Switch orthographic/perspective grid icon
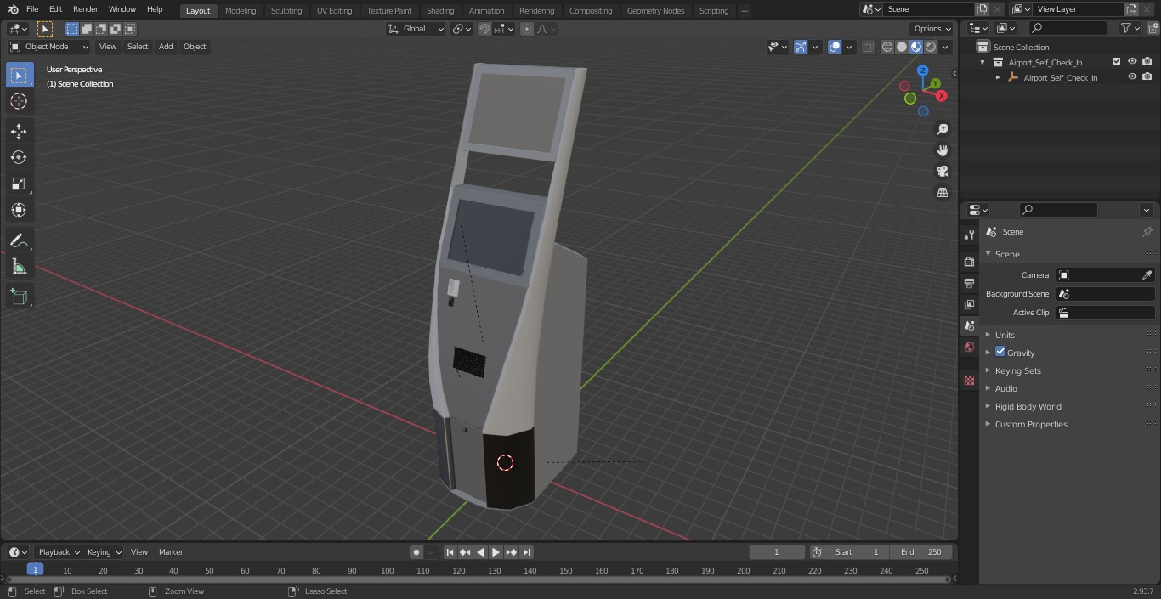This screenshot has height=599, width=1161. 942,193
